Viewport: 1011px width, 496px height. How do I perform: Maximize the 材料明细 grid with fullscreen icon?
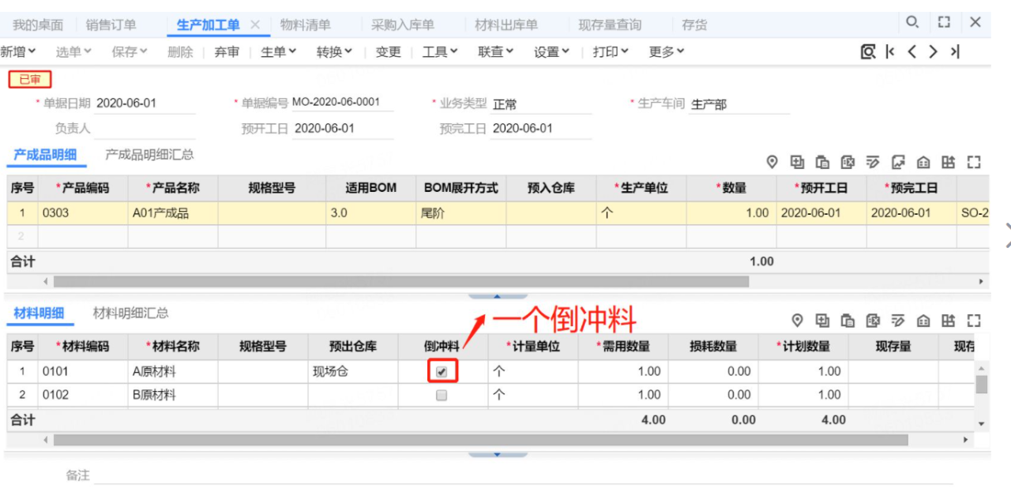[974, 320]
